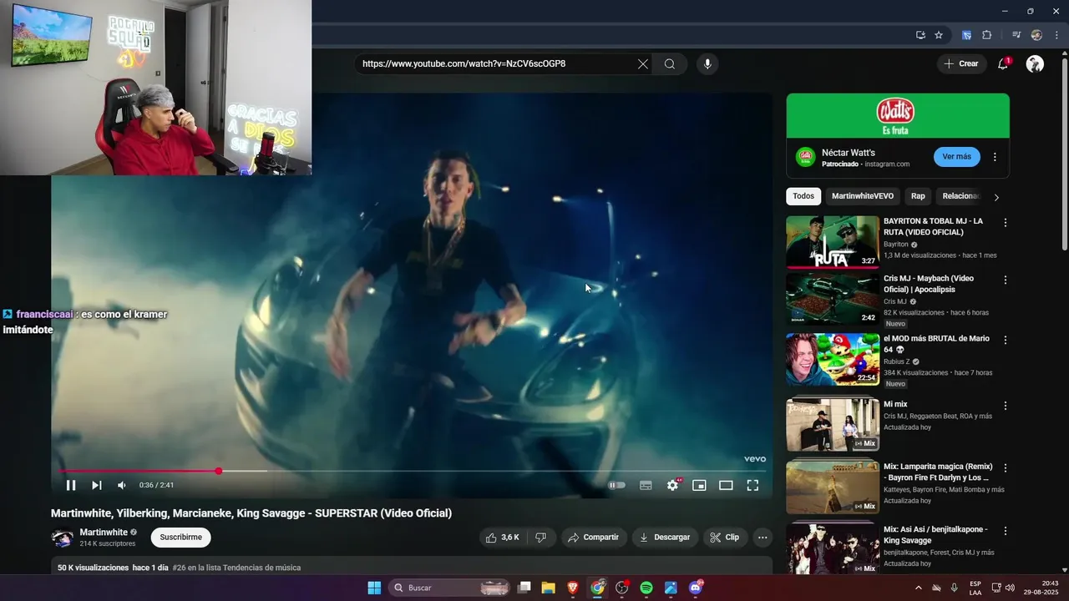This screenshot has height=601, width=1069.
Task: Open options for Mi mix
Action: 1006,406
